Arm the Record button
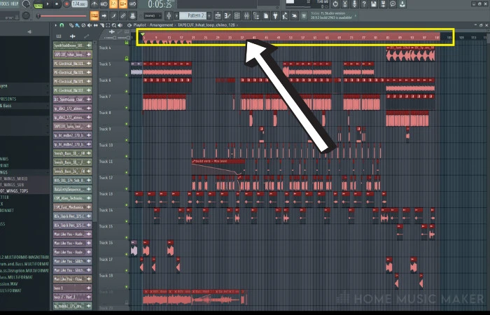The height and width of the screenshot is (315, 490). pyautogui.click(x=66, y=4)
